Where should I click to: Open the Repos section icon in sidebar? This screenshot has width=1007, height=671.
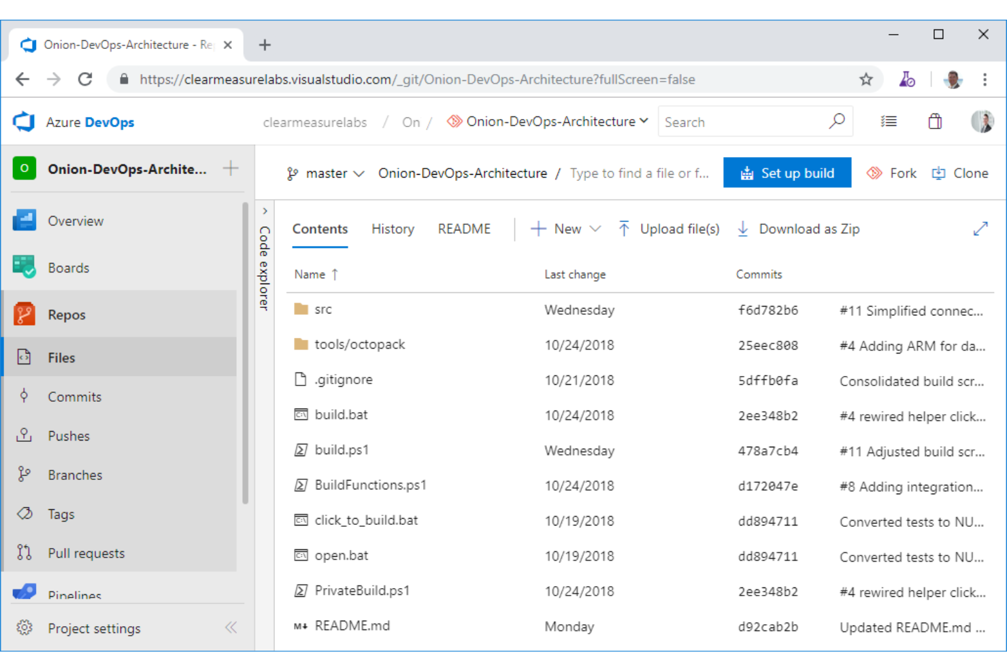tap(24, 314)
